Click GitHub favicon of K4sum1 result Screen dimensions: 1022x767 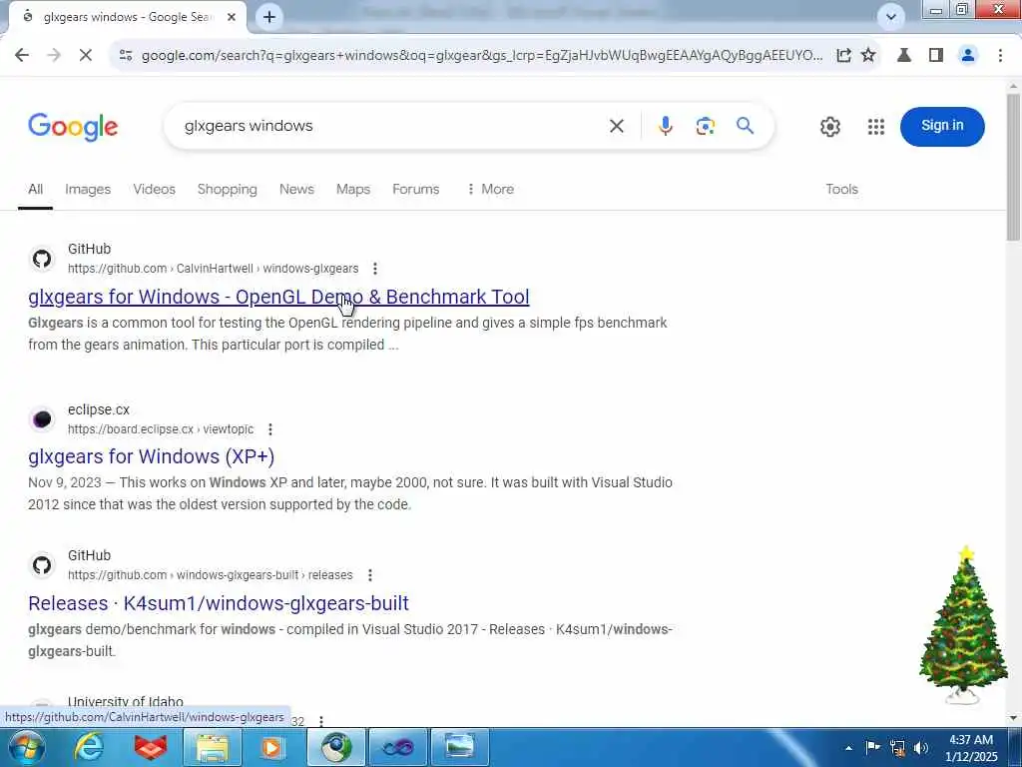tap(42, 565)
